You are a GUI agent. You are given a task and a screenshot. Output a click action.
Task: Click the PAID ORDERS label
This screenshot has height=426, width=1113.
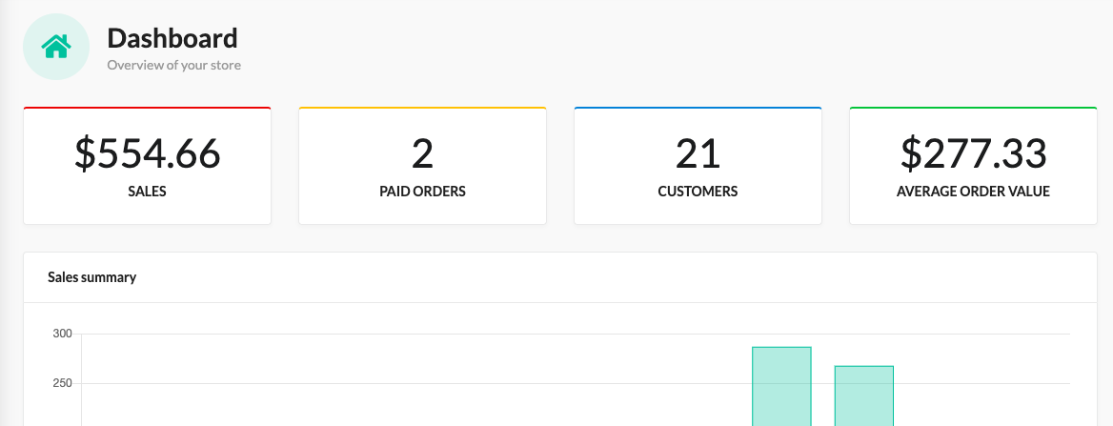(422, 192)
